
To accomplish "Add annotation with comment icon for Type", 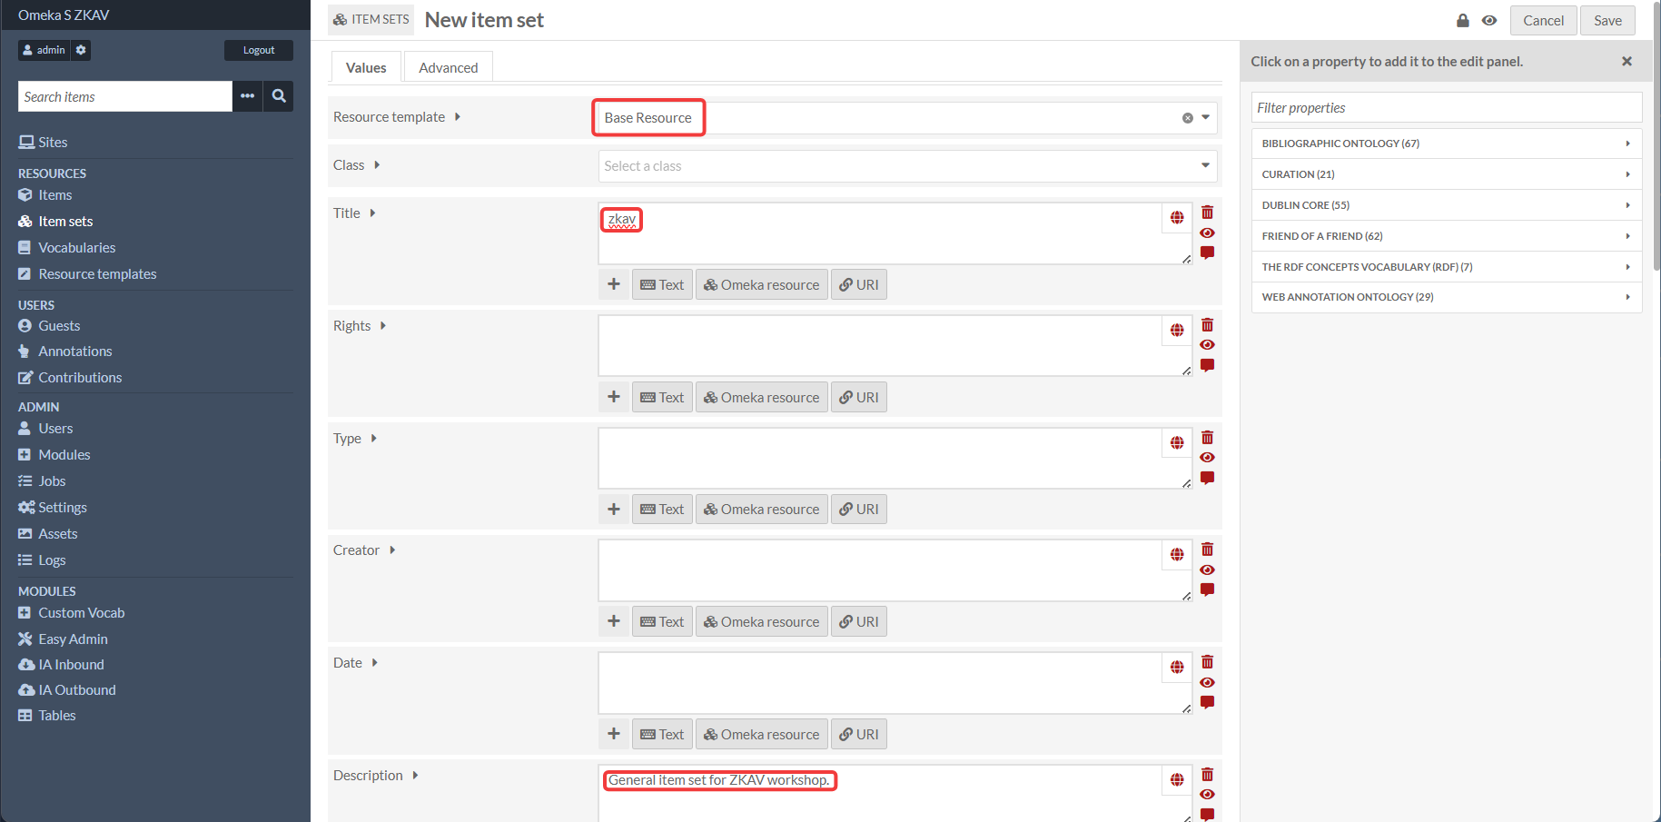I will [1207, 478].
